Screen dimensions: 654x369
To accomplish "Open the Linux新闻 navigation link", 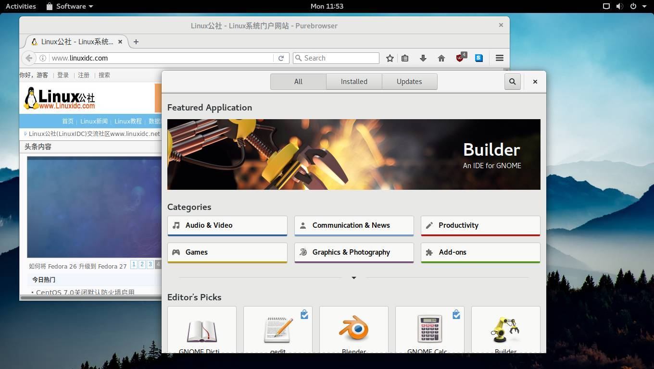I will pos(94,121).
